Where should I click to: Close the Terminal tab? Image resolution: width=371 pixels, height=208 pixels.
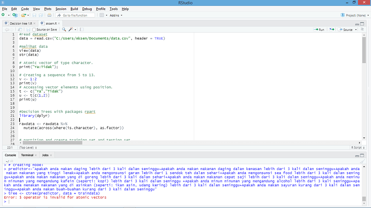tap(36, 155)
